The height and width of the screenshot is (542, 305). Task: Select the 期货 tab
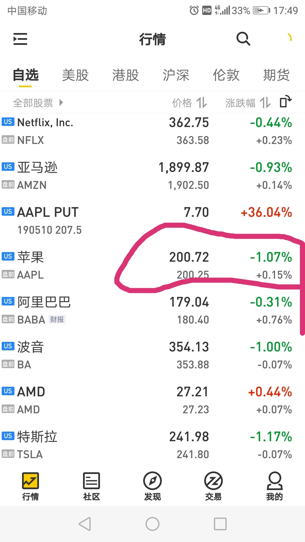[x=276, y=75]
